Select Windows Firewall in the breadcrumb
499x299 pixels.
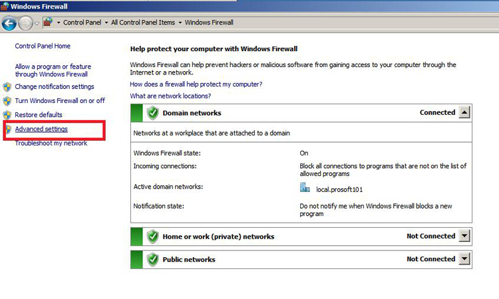coord(209,23)
